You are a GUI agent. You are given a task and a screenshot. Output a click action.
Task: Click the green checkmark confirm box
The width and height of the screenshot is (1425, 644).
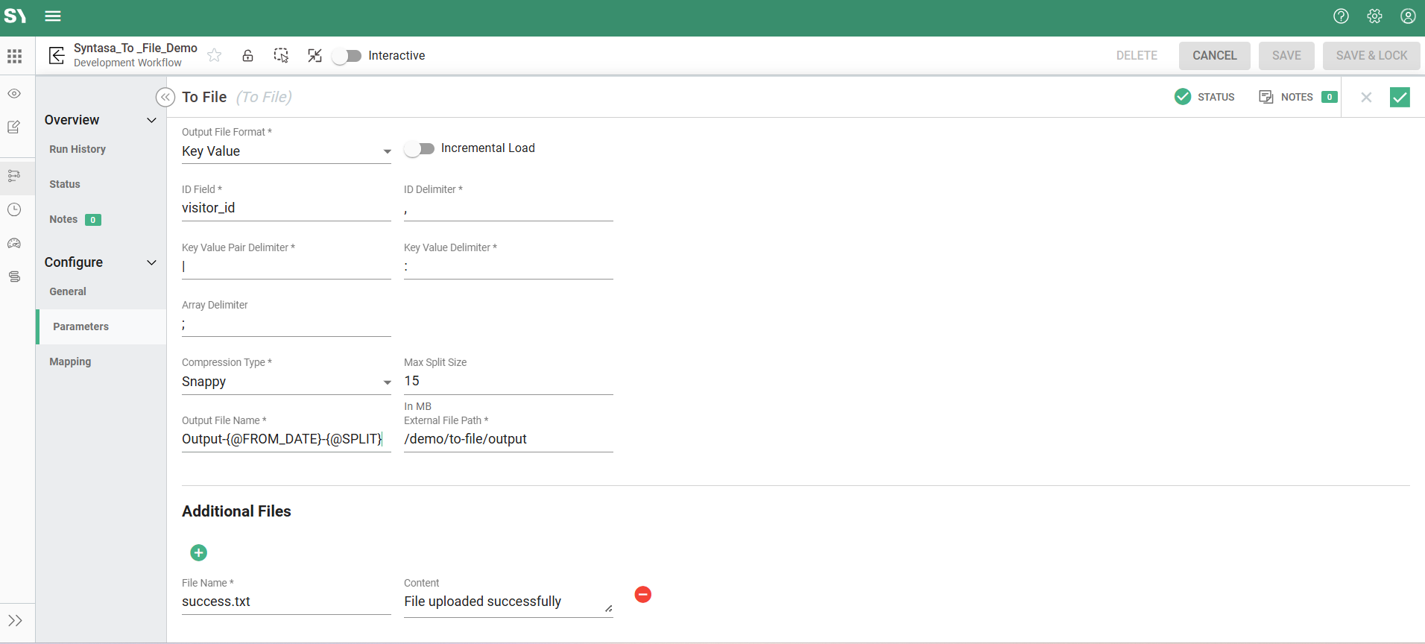coord(1400,97)
